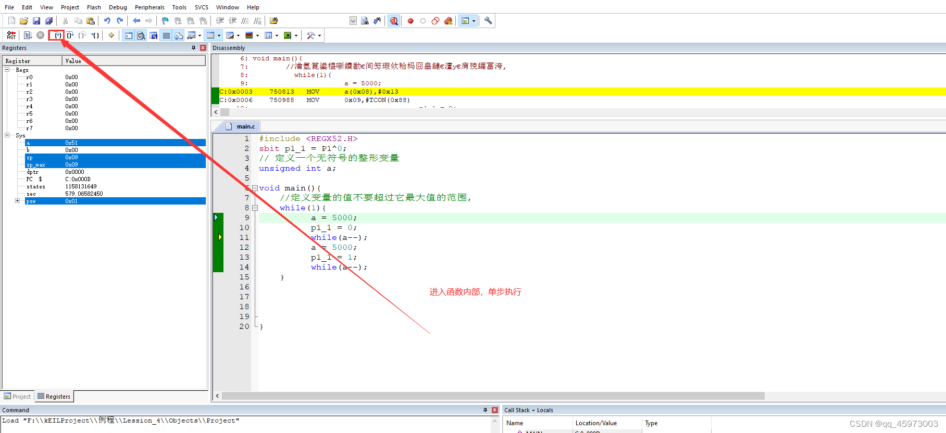Click the Redo icon
Viewport: 946px width, 433px height.
[120, 21]
